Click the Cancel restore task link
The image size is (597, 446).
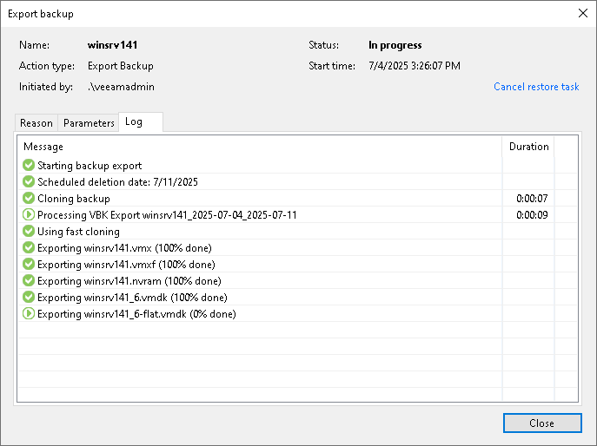(536, 87)
